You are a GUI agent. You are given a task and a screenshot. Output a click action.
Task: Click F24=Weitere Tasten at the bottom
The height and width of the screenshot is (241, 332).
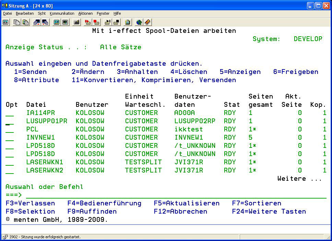(269, 212)
